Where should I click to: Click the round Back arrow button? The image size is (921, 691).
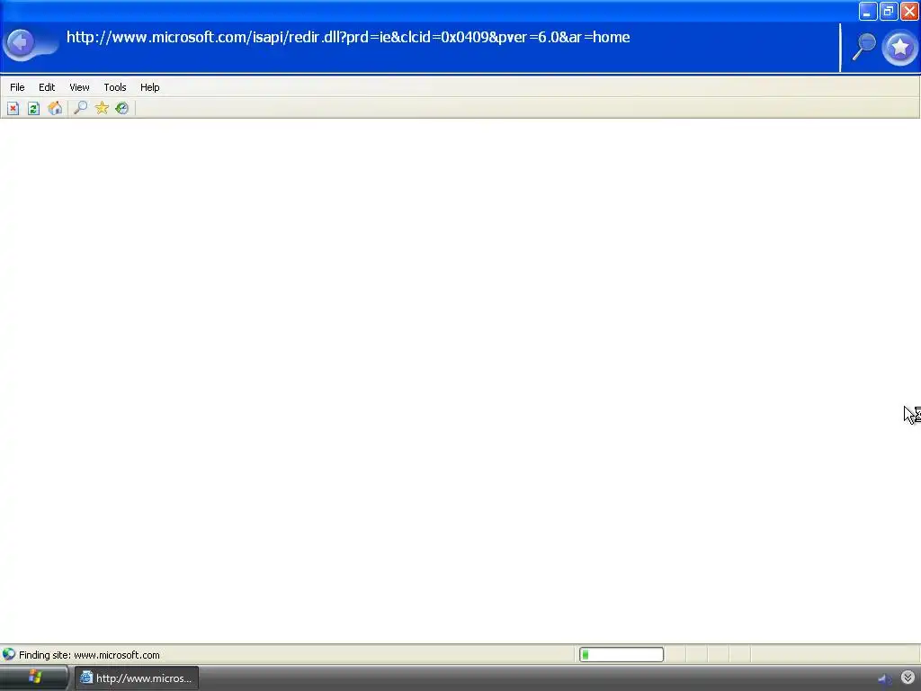[22, 43]
